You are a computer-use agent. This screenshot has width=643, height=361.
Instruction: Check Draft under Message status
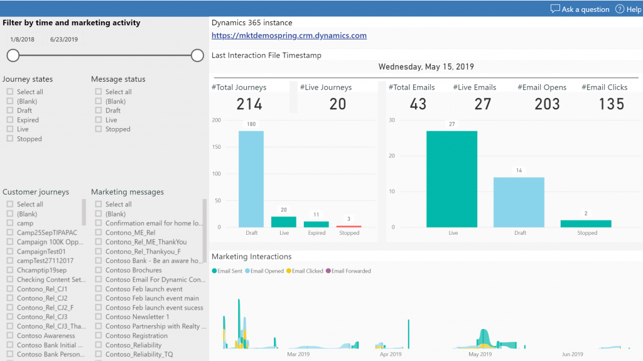coord(99,110)
